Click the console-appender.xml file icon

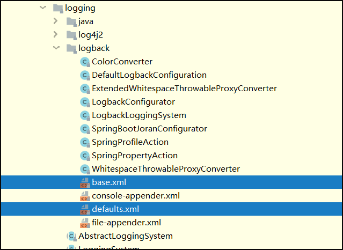pos(85,196)
